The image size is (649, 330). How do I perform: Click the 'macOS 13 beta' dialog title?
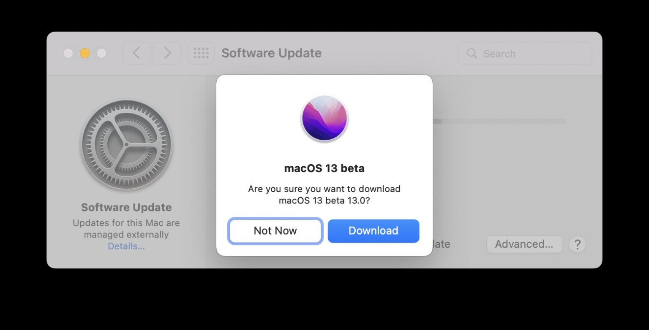click(x=324, y=168)
